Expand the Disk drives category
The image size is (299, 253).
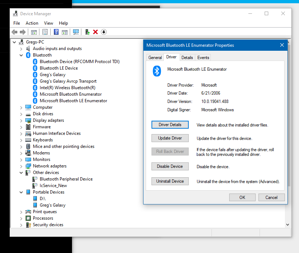click(21, 114)
